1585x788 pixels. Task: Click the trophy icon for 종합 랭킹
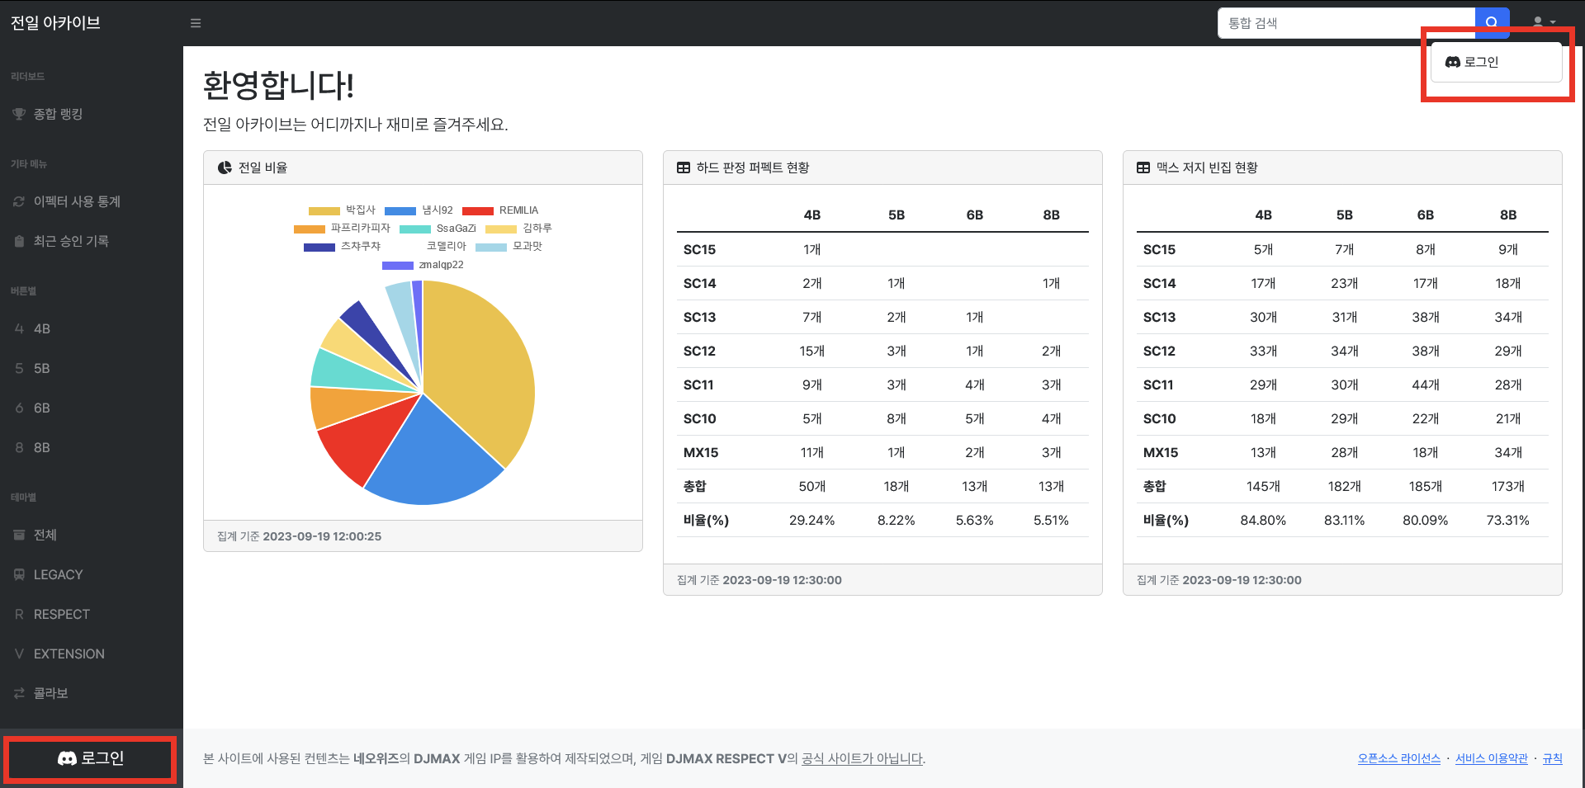click(x=19, y=114)
